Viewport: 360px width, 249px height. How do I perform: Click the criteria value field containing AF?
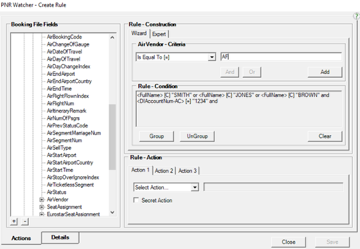[x=281, y=57]
